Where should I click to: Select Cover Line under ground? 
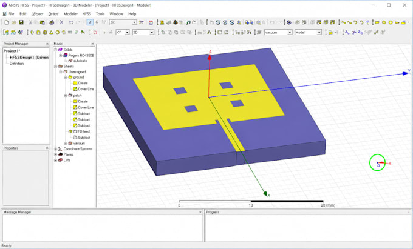tap(86, 89)
